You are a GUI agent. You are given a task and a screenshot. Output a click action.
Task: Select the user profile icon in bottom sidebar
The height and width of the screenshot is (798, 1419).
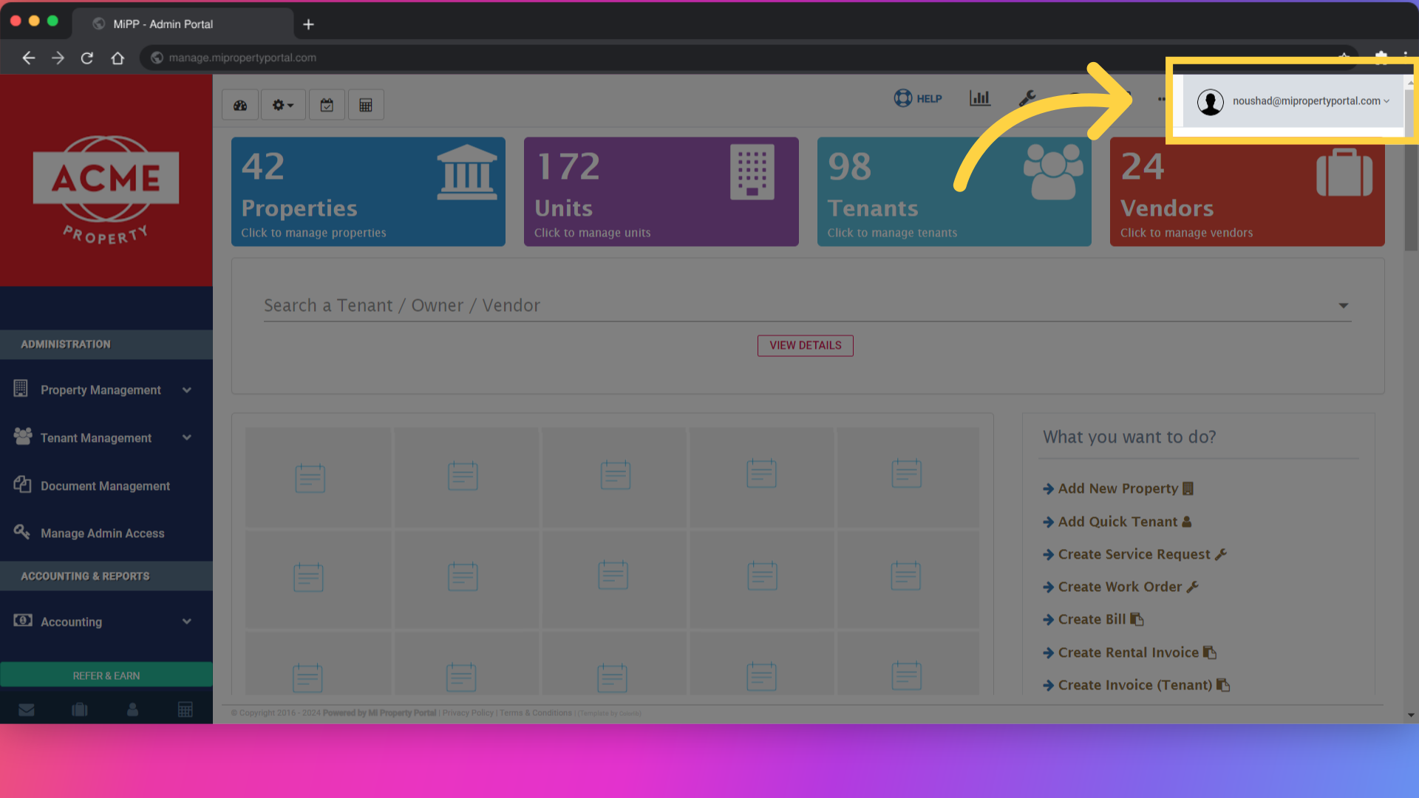[x=132, y=709]
